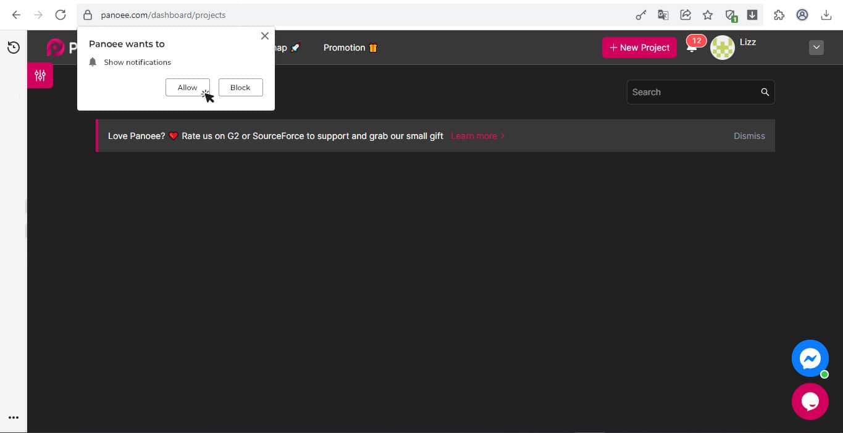Viewport: 843px width, 433px height.
Task: Click the notification bell with 12 badge
Action: click(692, 48)
